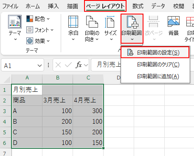
Task: Select column B header
Action: [x=58, y=78]
